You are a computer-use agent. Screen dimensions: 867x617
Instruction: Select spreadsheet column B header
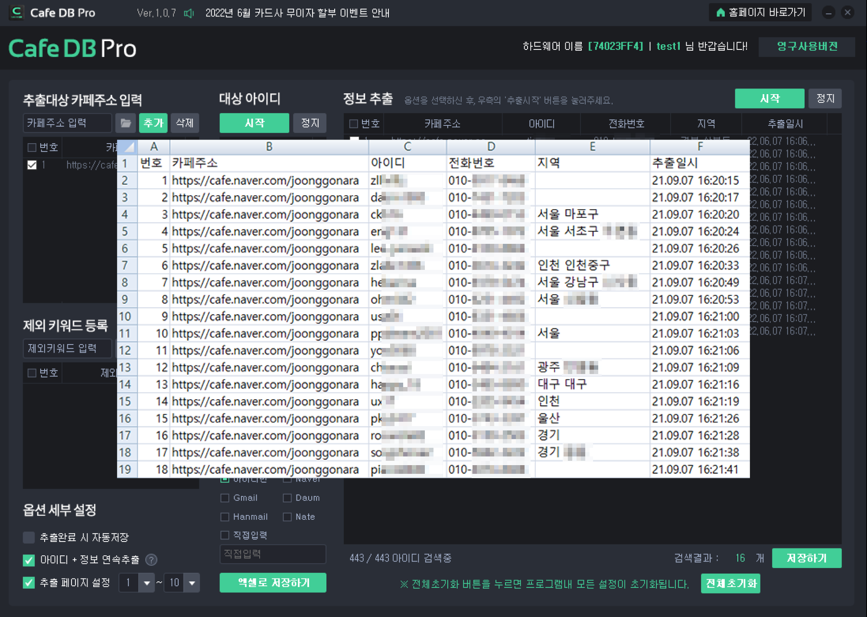pyautogui.click(x=269, y=147)
